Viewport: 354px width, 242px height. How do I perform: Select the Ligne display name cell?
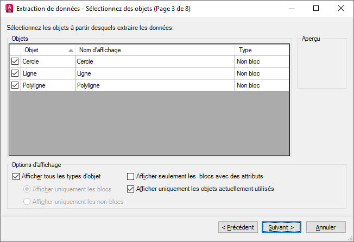click(155, 73)
